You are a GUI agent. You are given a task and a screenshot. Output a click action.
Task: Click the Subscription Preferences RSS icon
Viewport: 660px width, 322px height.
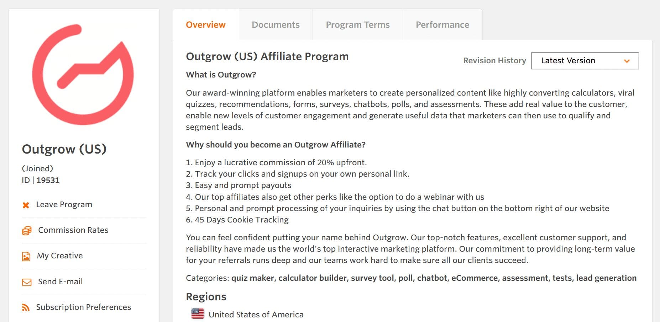click(x=26, y=307)
